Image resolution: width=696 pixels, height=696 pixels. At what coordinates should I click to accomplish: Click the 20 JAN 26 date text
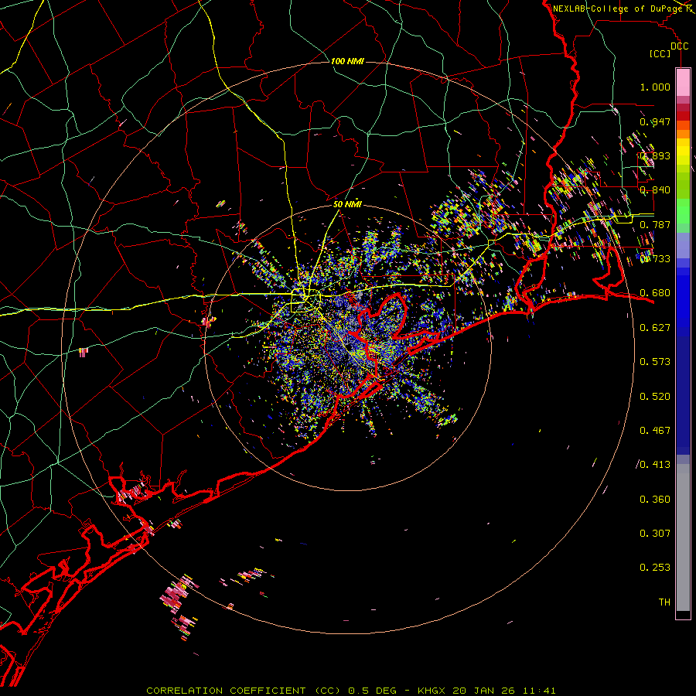point(483,691)
